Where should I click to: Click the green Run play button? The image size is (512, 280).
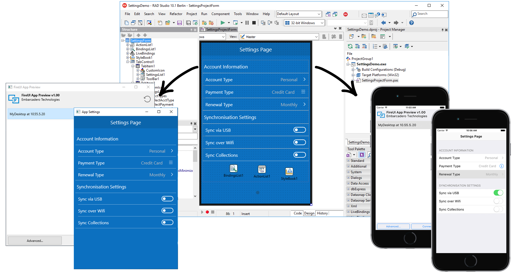223,23
